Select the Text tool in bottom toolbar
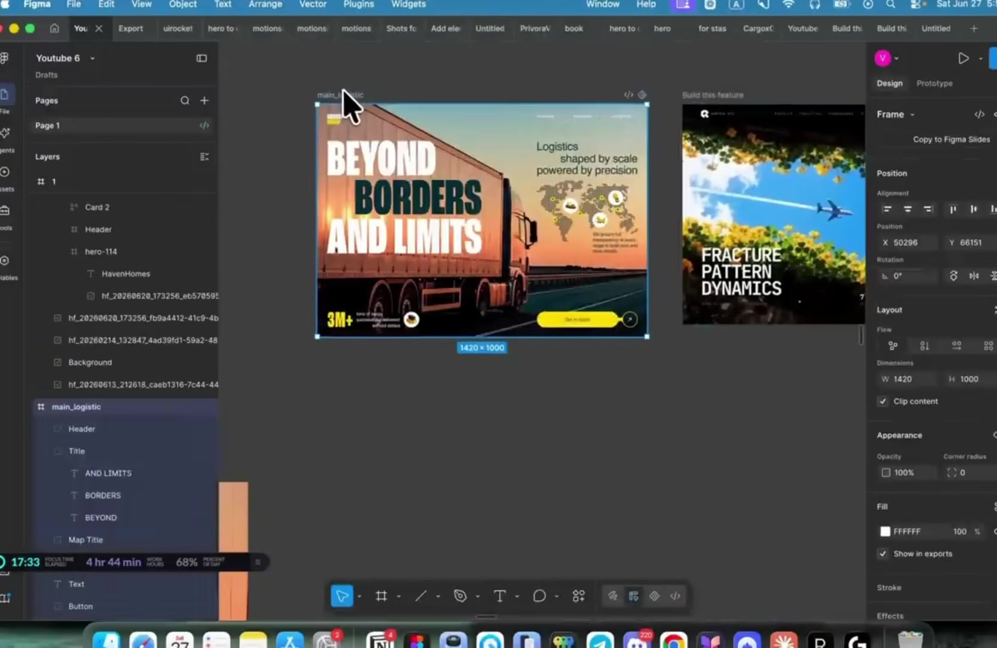Image resolution: width=997 pixels, height=648 pixels. click(500, 596)
